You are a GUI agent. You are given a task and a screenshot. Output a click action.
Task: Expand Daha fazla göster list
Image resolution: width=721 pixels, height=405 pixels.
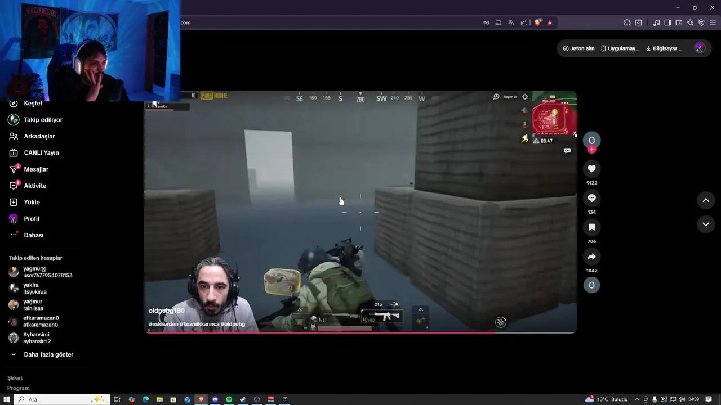click(42, 355)
